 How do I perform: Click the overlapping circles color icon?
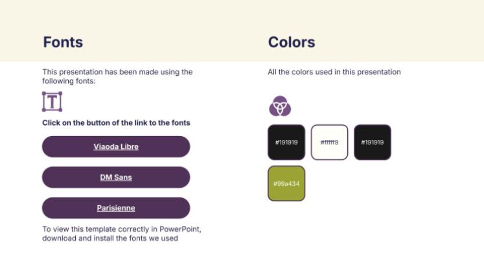click(280, 106)
